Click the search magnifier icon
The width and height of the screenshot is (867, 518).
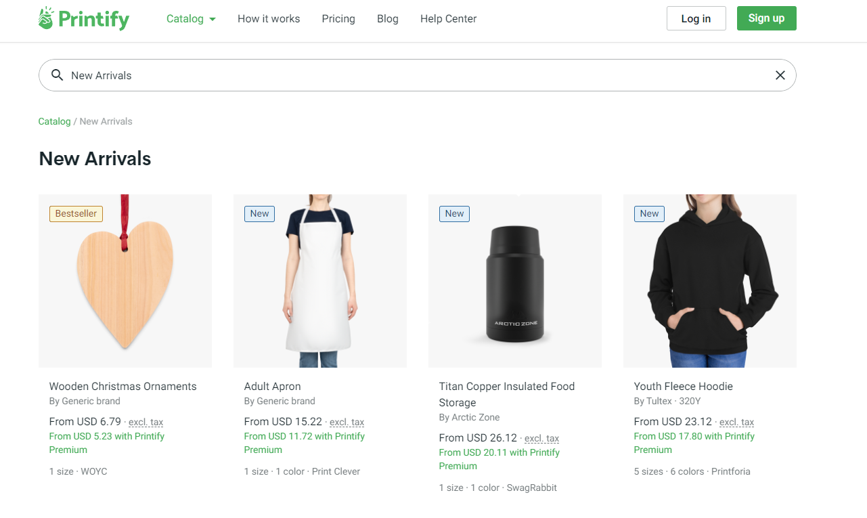58,75
